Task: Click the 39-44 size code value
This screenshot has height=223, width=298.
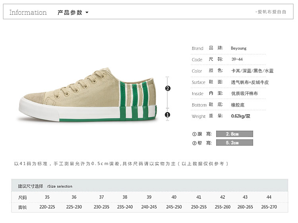Action: [237, 59]
